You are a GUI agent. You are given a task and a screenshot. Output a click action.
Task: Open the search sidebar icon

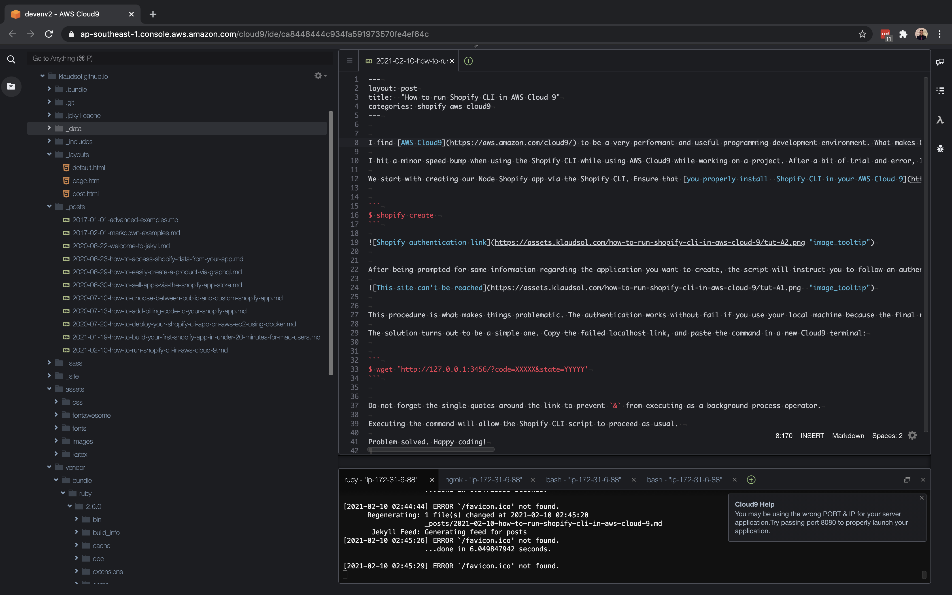tap(11, 59)
